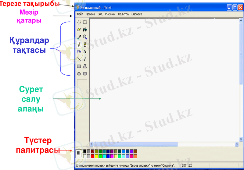Pick the yellow color swatch
244x170 pixels.
click(x=96, y=156)
